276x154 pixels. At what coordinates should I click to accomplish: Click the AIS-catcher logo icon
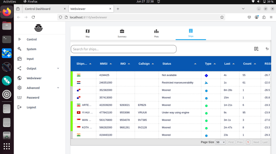(x=38, y=28)
